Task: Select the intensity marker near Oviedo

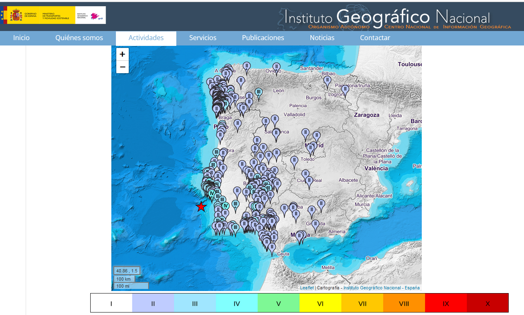Action: coord(276,67)
